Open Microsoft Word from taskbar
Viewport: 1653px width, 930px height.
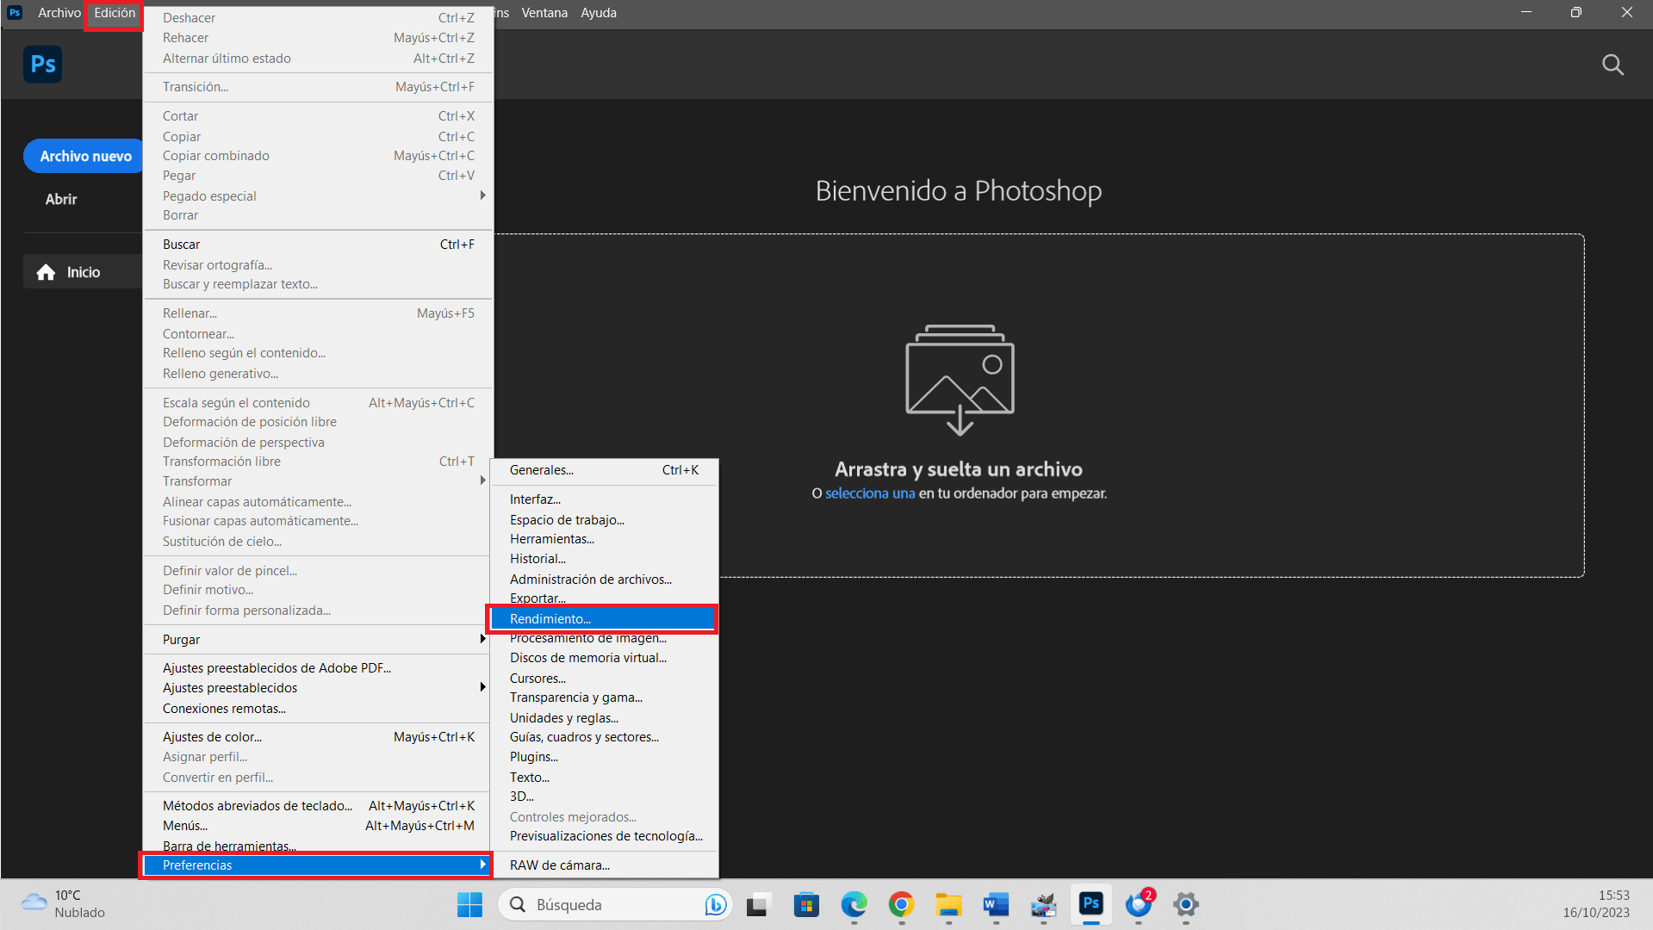pyautogui.click(x=996, y=905)
